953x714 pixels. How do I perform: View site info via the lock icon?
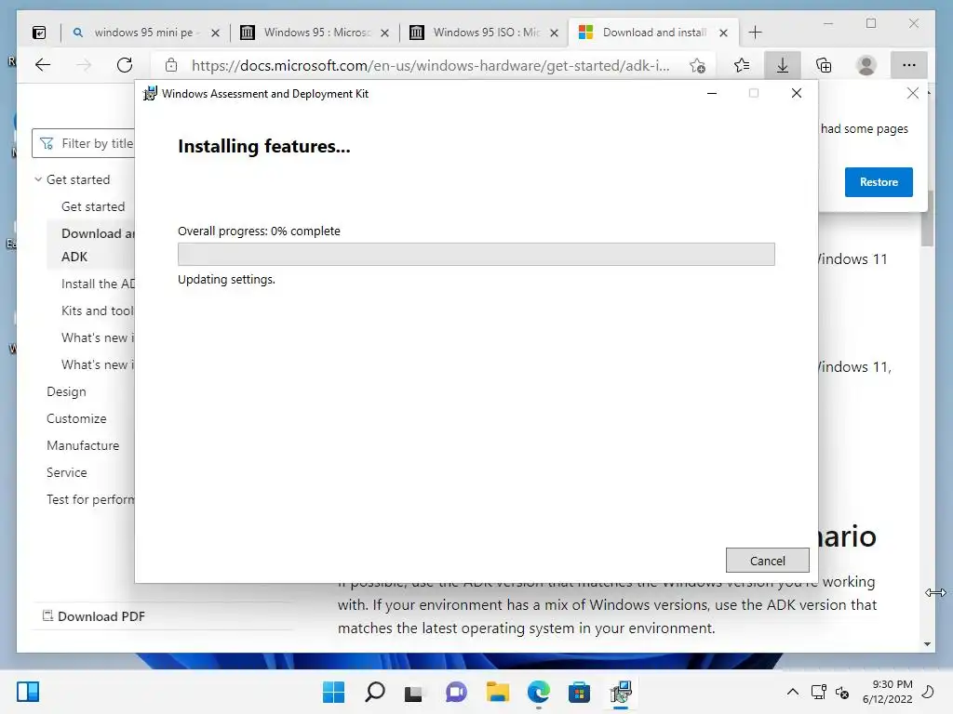171,65
